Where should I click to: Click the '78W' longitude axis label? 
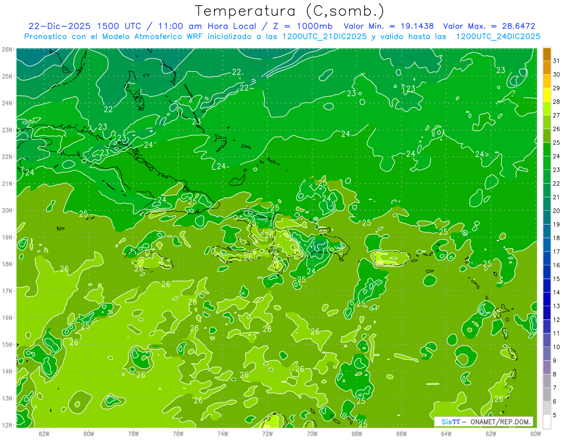(x=133, y=433)
